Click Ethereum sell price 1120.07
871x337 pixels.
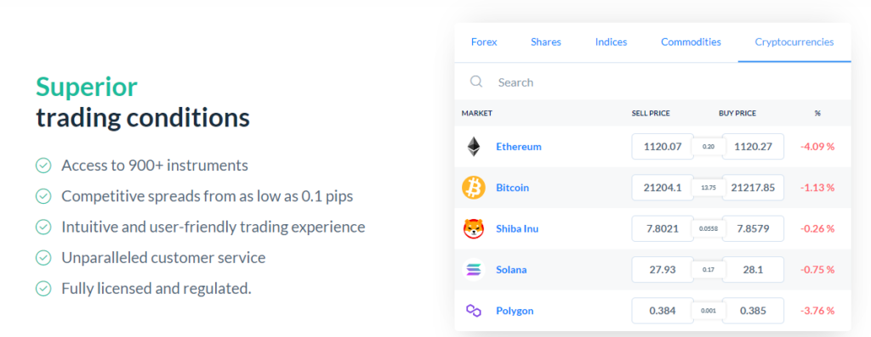coord(663,147)
